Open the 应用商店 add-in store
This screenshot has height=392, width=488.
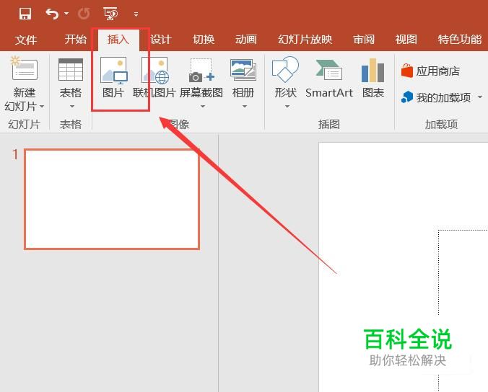(430, 71)
